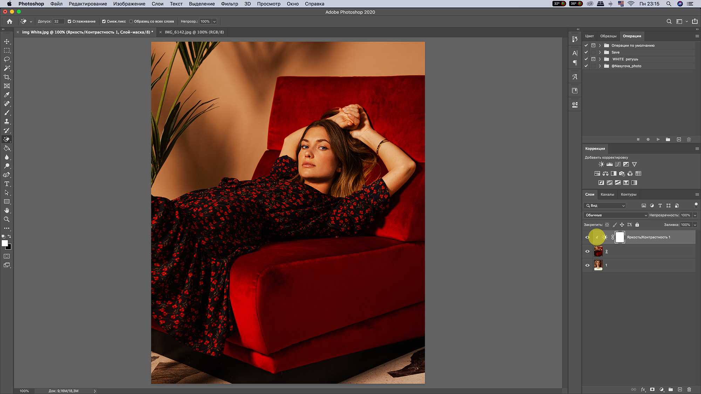
Task: Open the Слой menu
Action: tap(157, 4)
